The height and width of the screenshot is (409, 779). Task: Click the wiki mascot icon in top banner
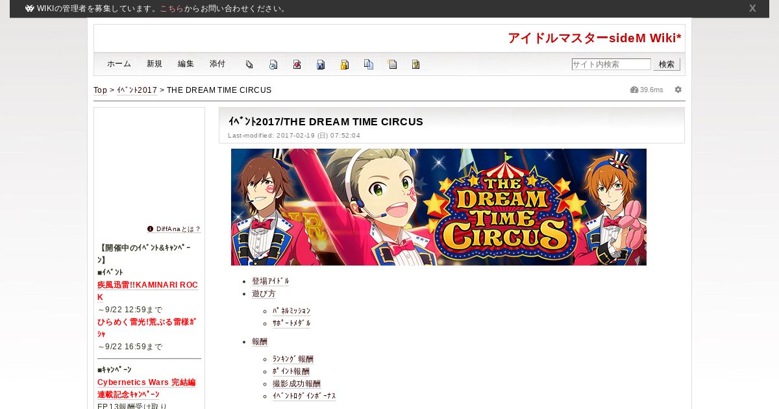pyautogui.click(x=30, y=8)
